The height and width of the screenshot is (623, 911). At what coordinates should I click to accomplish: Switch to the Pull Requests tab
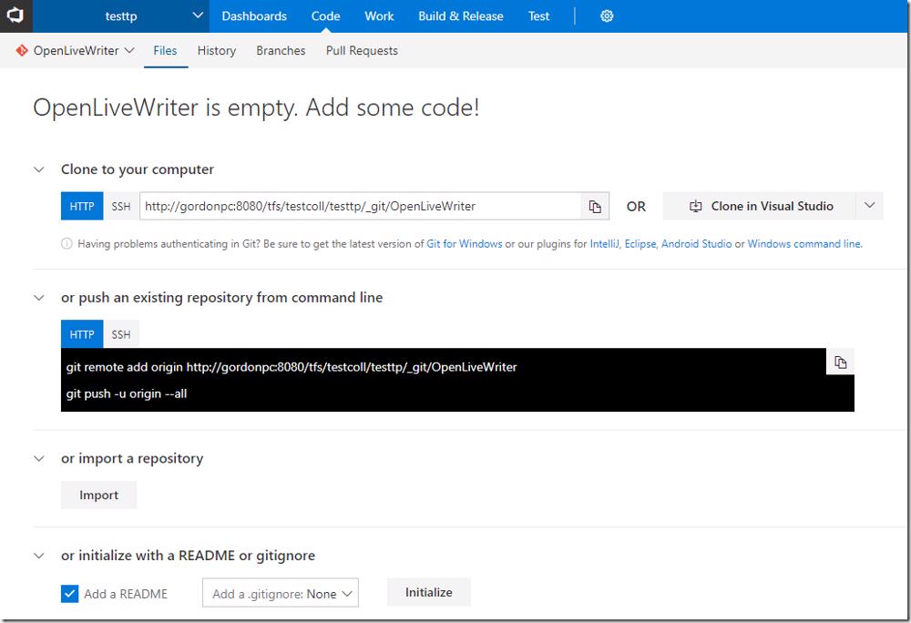click(x=362, y=50)
